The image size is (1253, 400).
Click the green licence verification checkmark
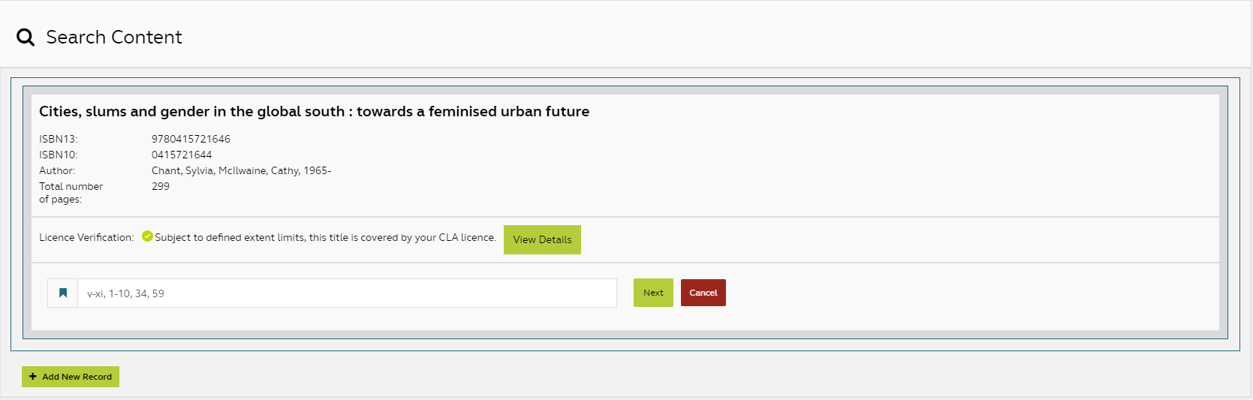tap(147, 236)
